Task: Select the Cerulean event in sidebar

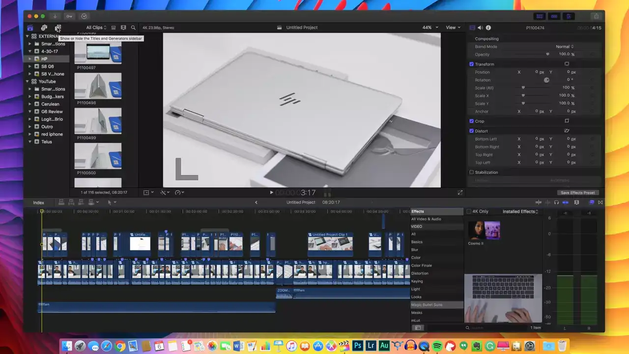Action: click(x=50, y=104)
